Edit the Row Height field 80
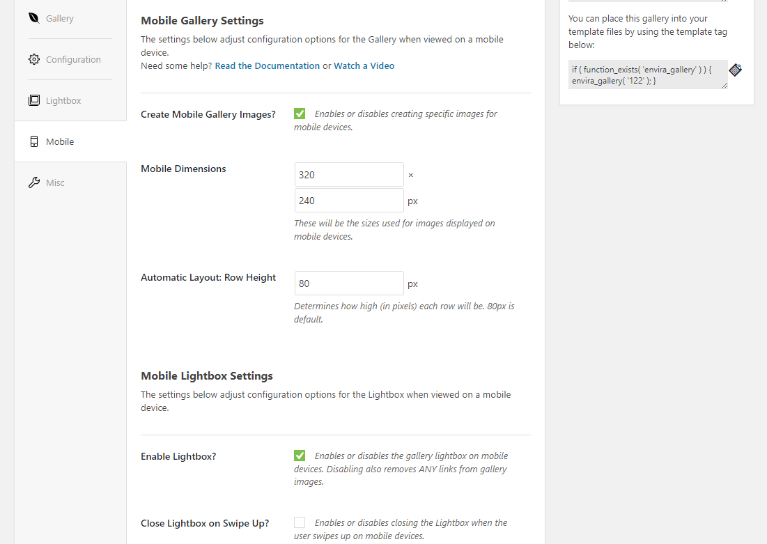 [x=349, y=283]
